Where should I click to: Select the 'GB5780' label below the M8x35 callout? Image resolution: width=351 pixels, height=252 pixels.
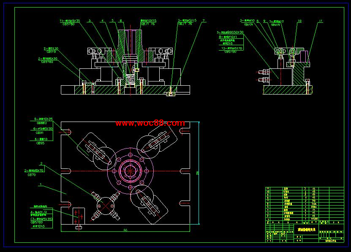tap(68, 24)
